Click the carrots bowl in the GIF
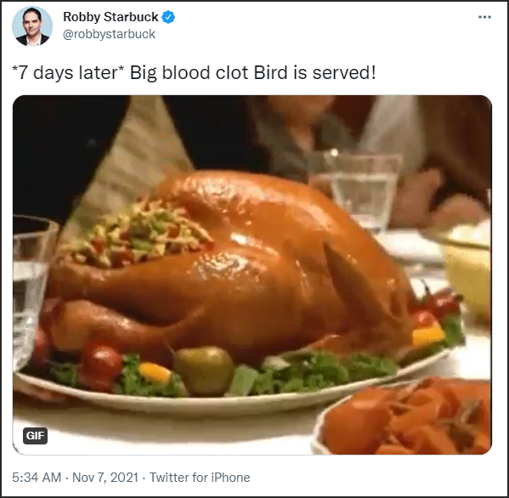 (x=404, y=417)
